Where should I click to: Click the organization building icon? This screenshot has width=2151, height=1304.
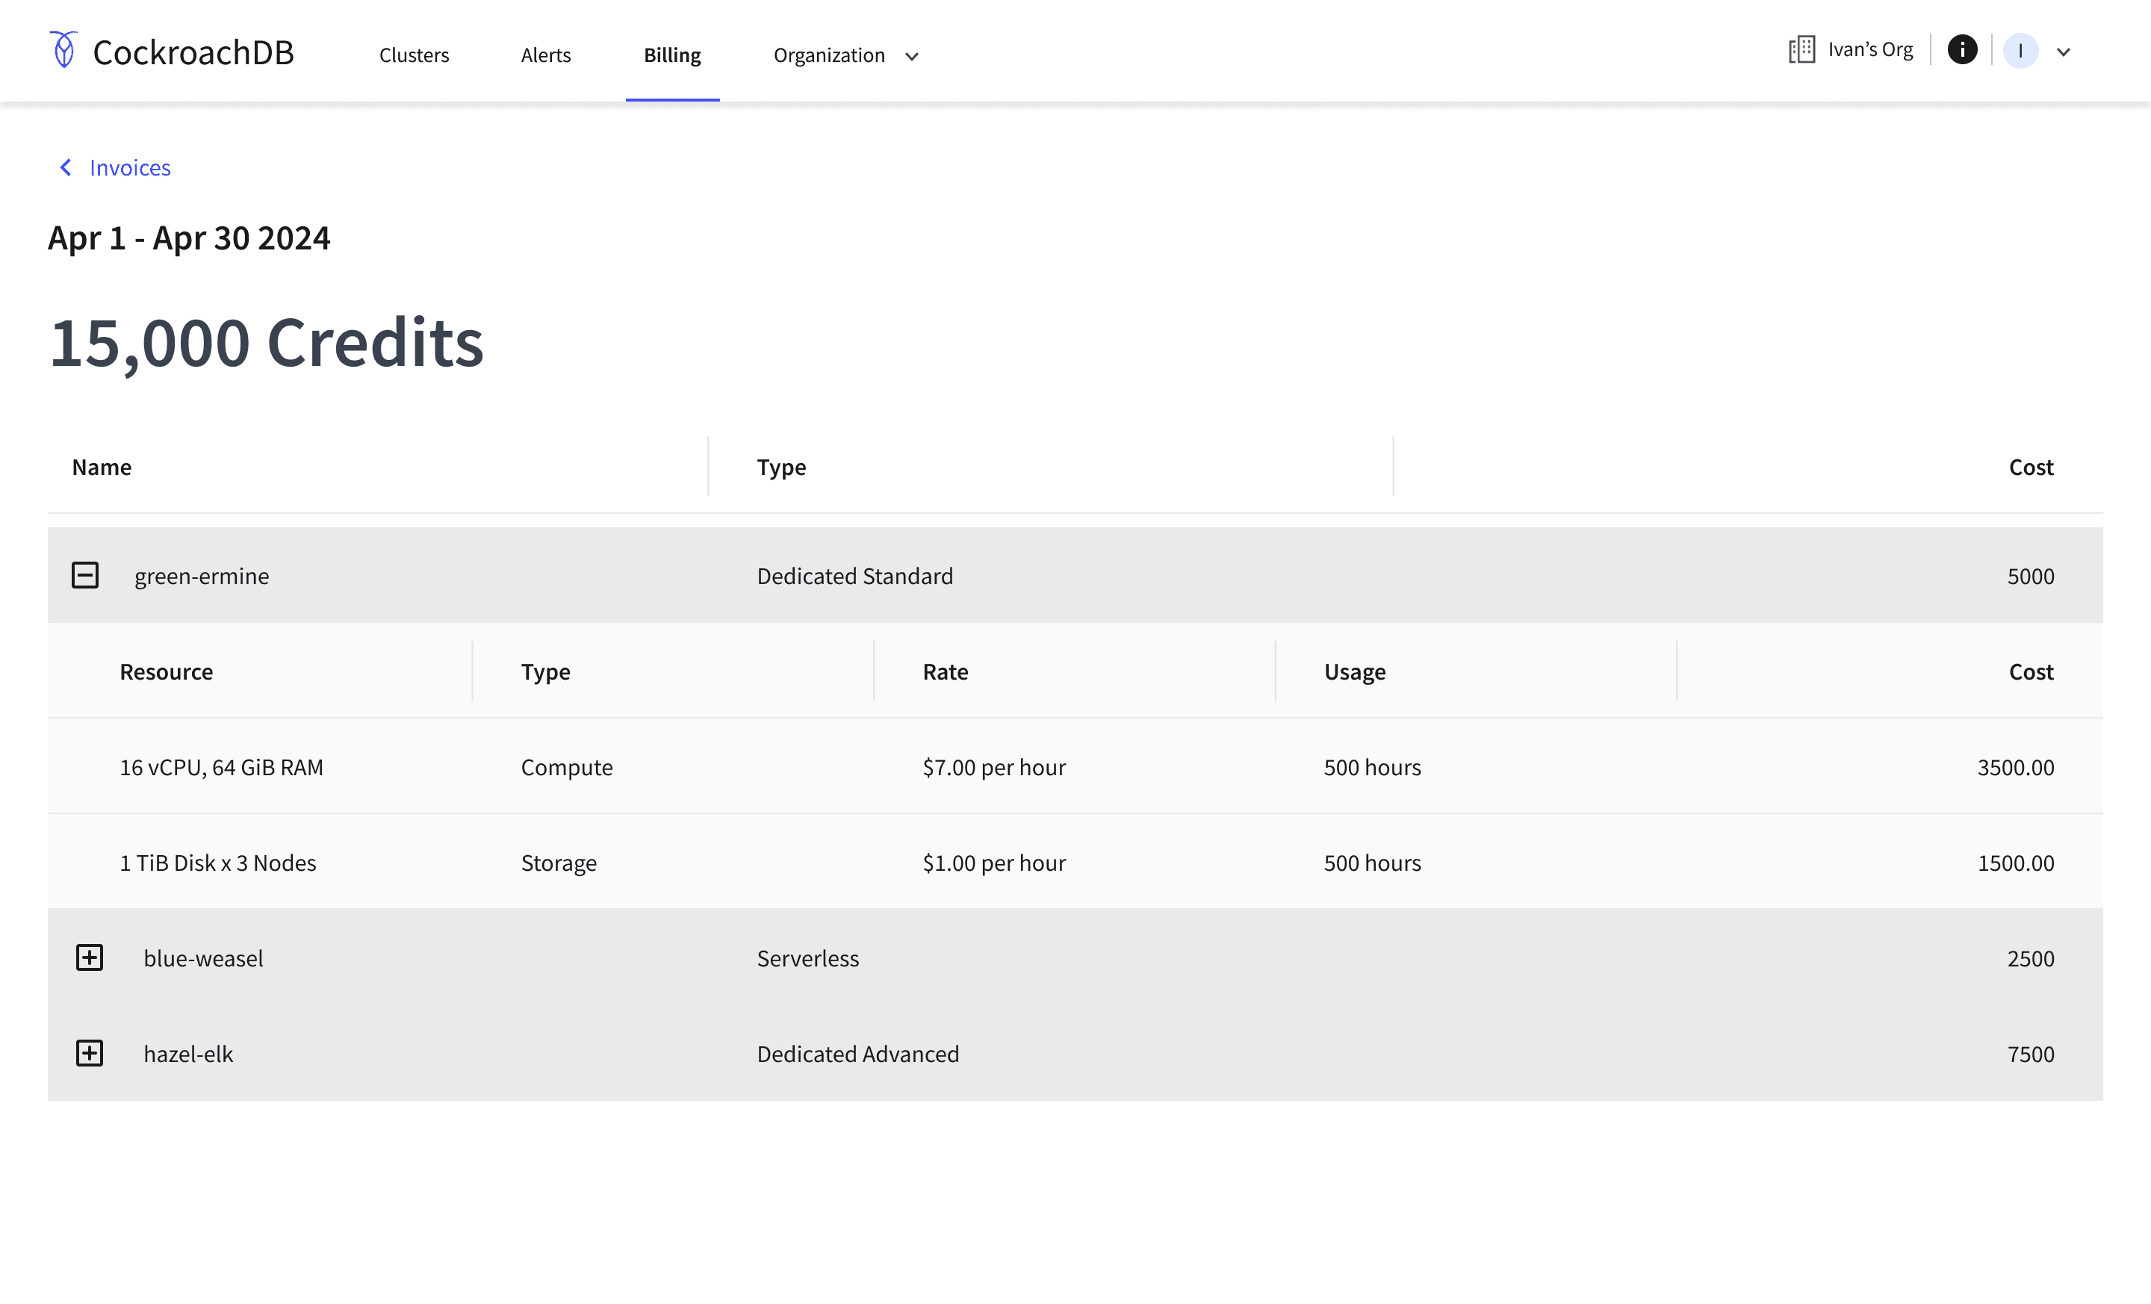[x=1801, y=50]
